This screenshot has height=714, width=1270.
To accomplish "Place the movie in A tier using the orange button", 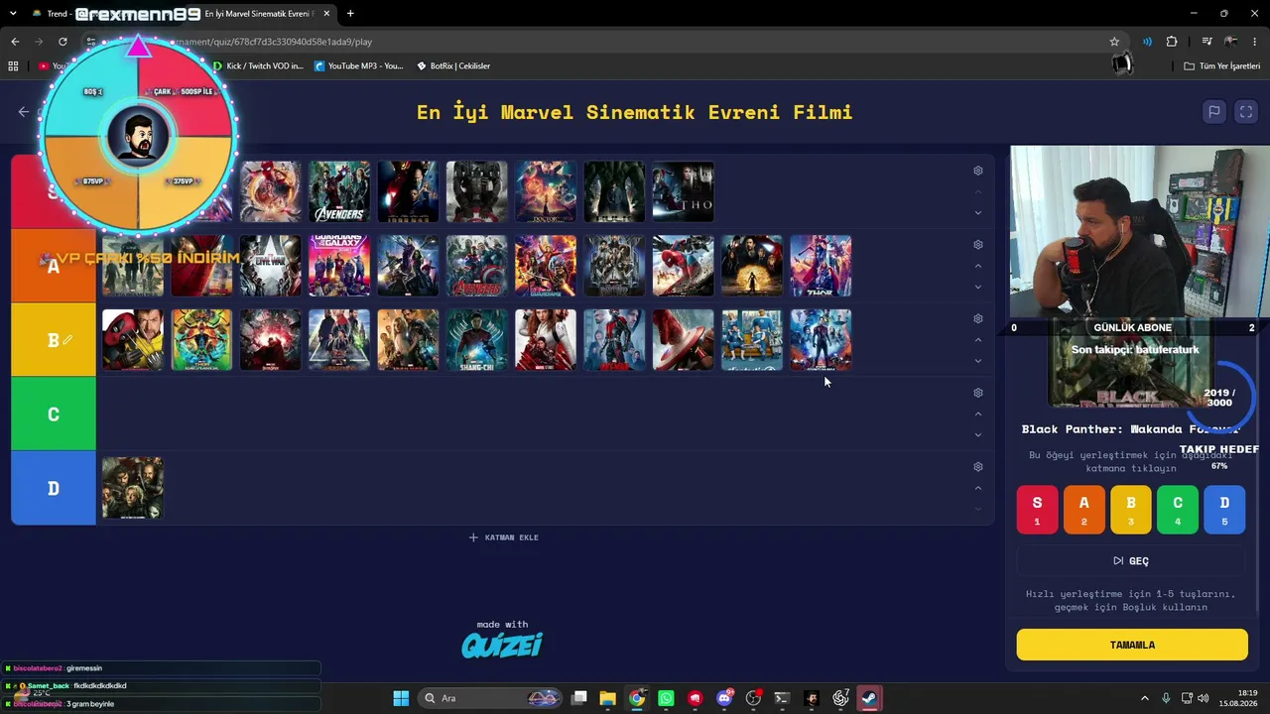I will tap(1084, 510).
